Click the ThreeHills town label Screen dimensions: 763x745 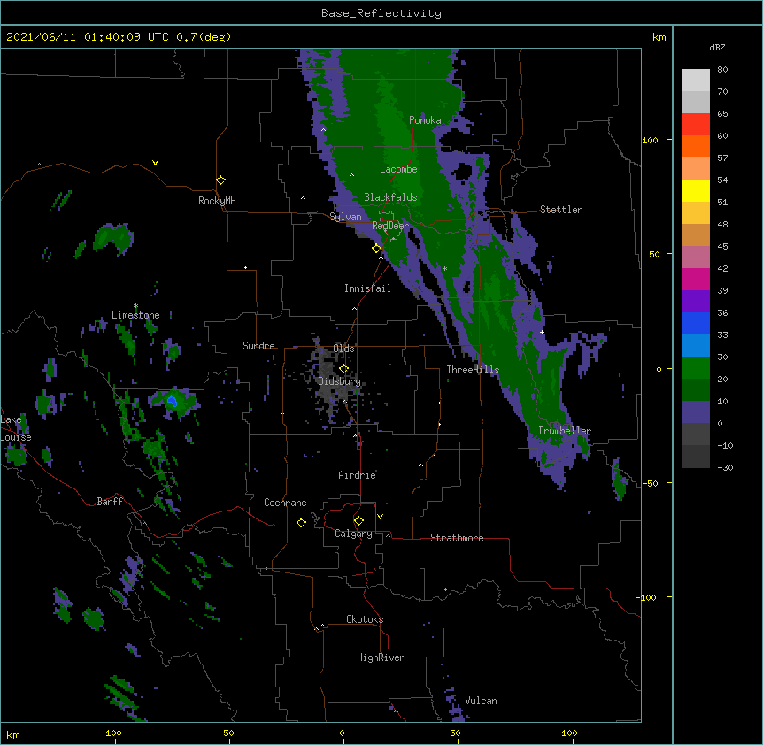[473, 370]
